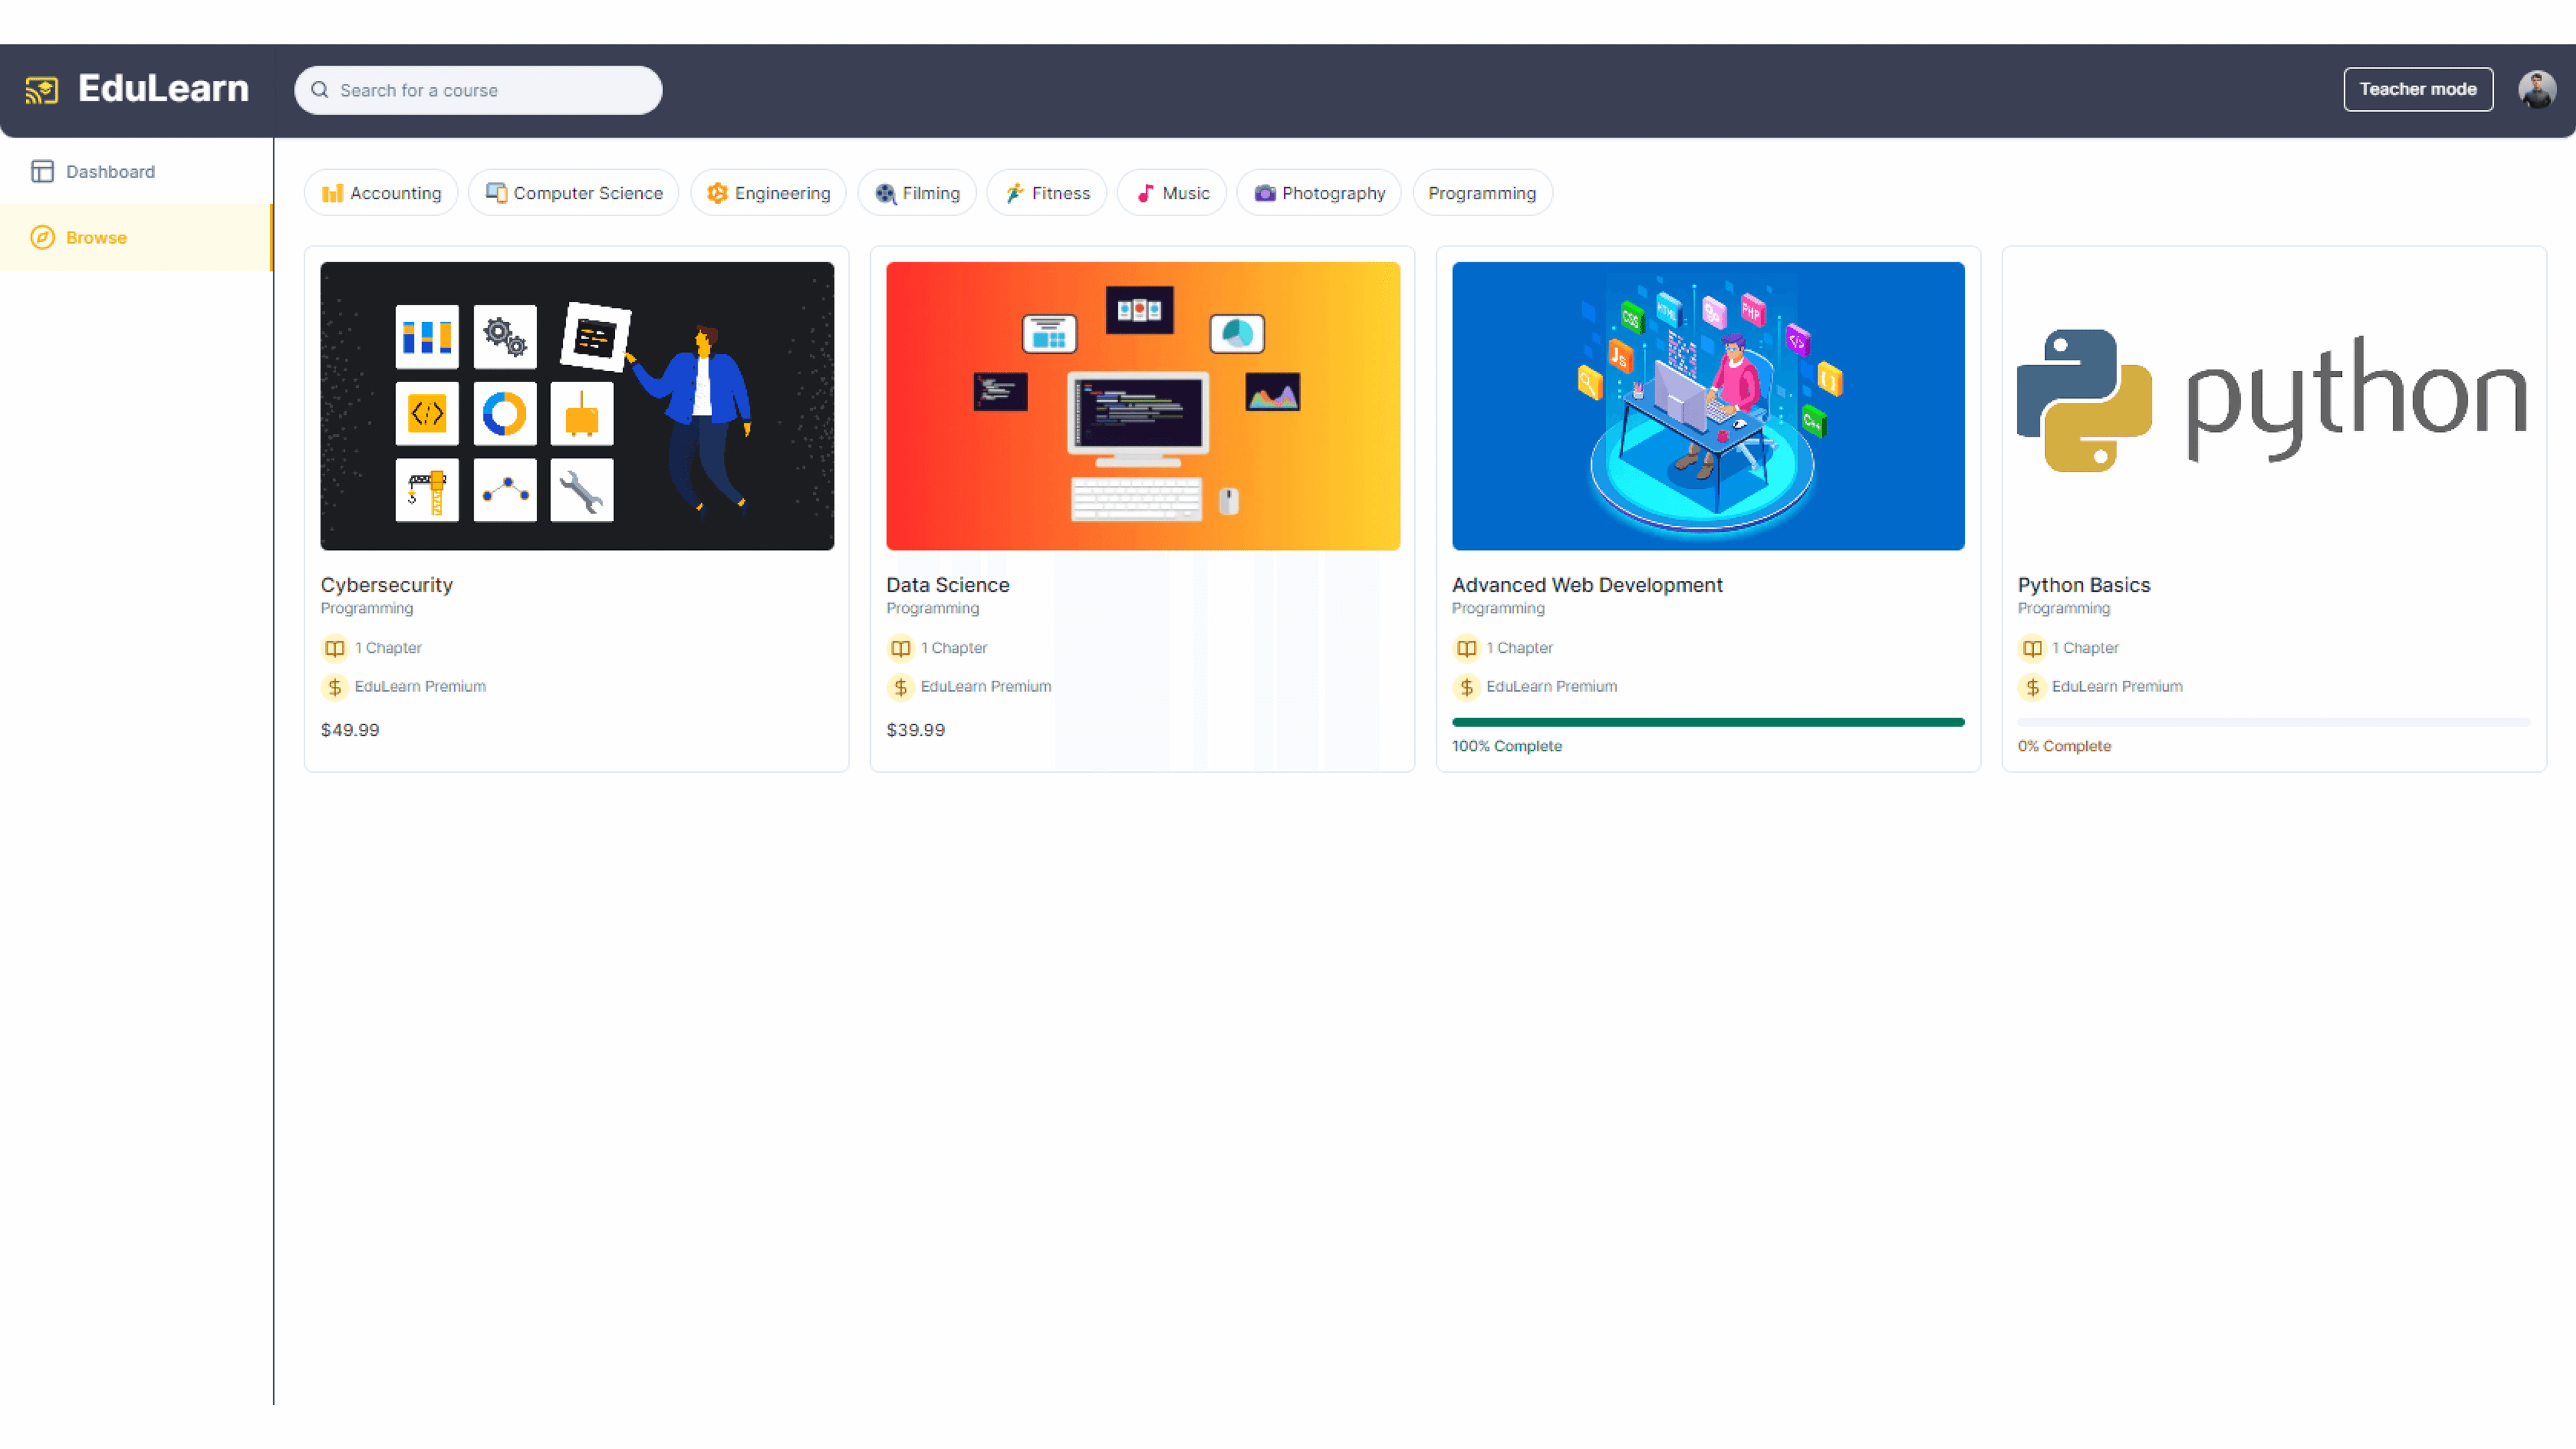
Task: Open the Cybersecurity course thumbnail
Action: coord(577,406)
